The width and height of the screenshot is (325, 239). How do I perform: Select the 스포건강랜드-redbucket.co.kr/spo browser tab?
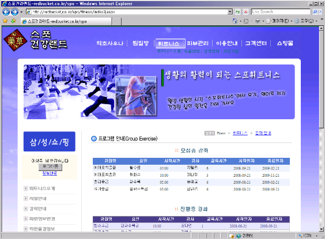click(x=66, y=21)
